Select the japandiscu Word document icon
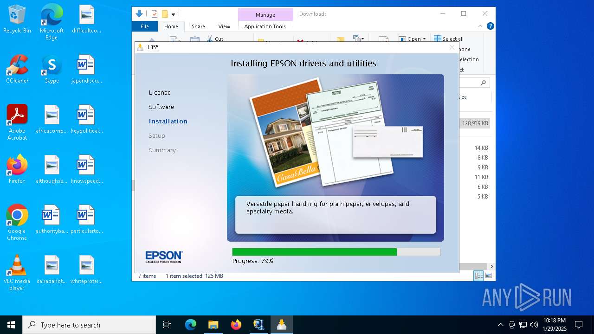This screenshot has height=334, width=594. 86,70
